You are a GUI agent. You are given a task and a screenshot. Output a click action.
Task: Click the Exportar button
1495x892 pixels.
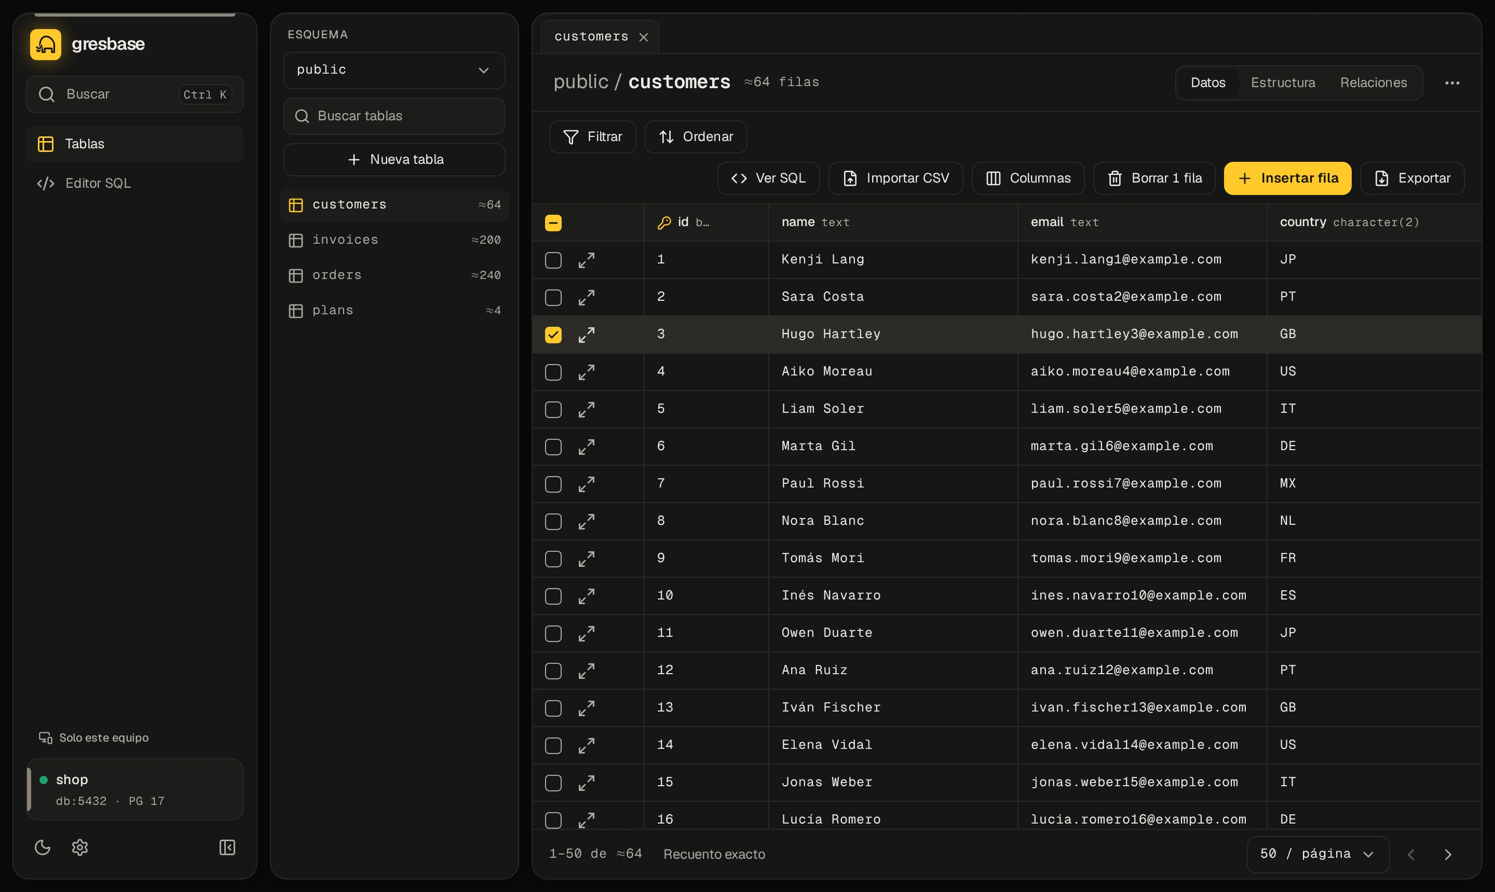(x=1412, y=178)
